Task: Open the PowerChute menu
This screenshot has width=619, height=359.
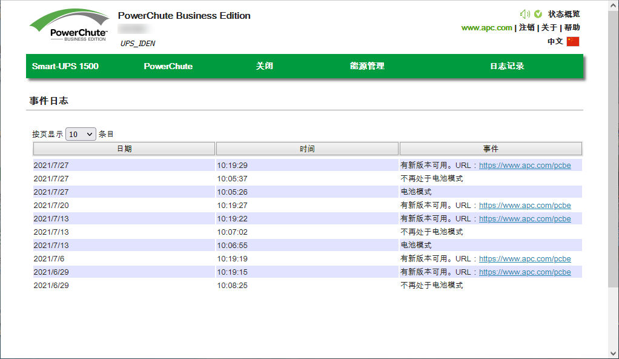Action: pyautogui.click(x=168, y=66)
